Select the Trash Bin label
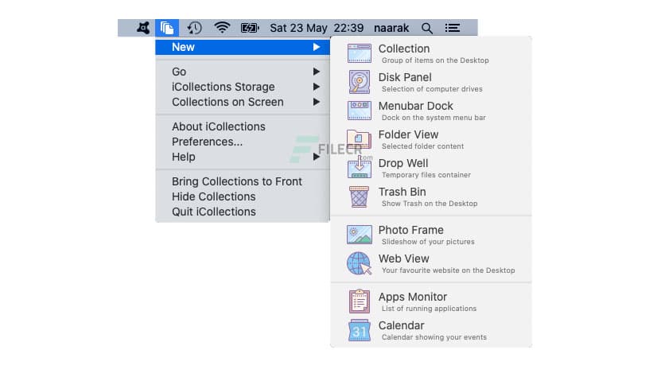 402,192
